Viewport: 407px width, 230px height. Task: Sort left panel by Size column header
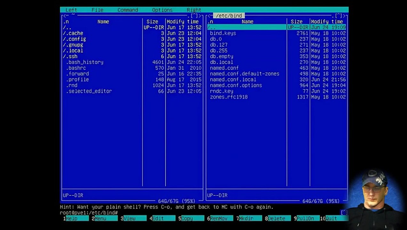tap(152, 22)
